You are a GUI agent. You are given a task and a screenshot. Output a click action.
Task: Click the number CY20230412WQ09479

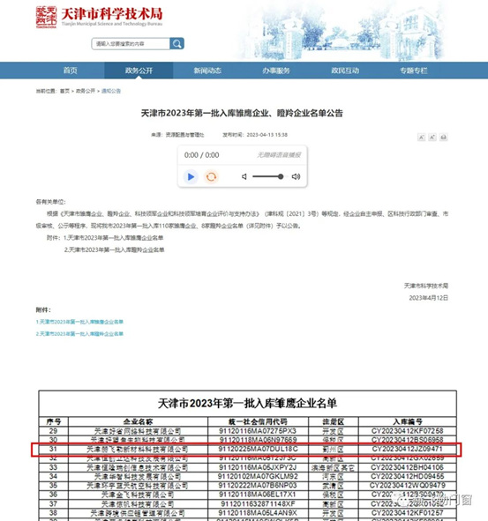pyautogui.click(x=407, y=486)
